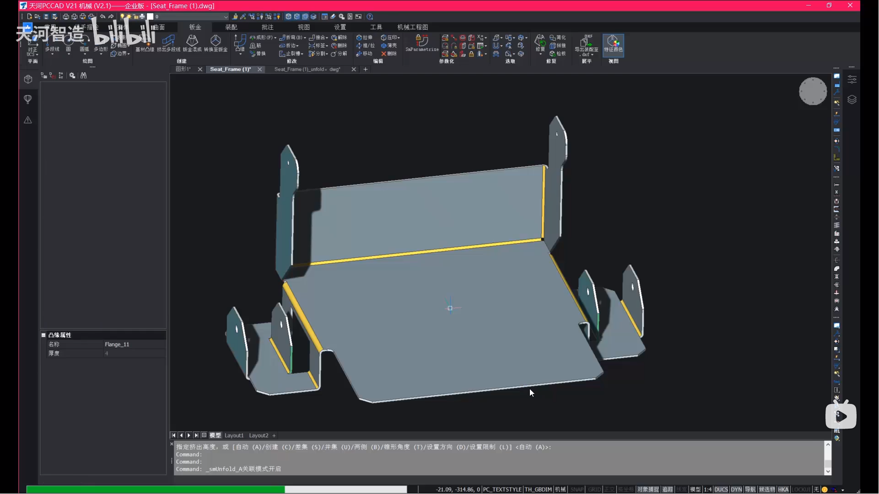Click the command line scrollbar down arrow
Image resolution: width=879 pixels, height=494 pixels.
827,471
